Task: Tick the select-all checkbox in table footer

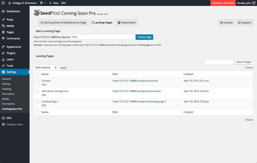Action: (x=37, y=112)
